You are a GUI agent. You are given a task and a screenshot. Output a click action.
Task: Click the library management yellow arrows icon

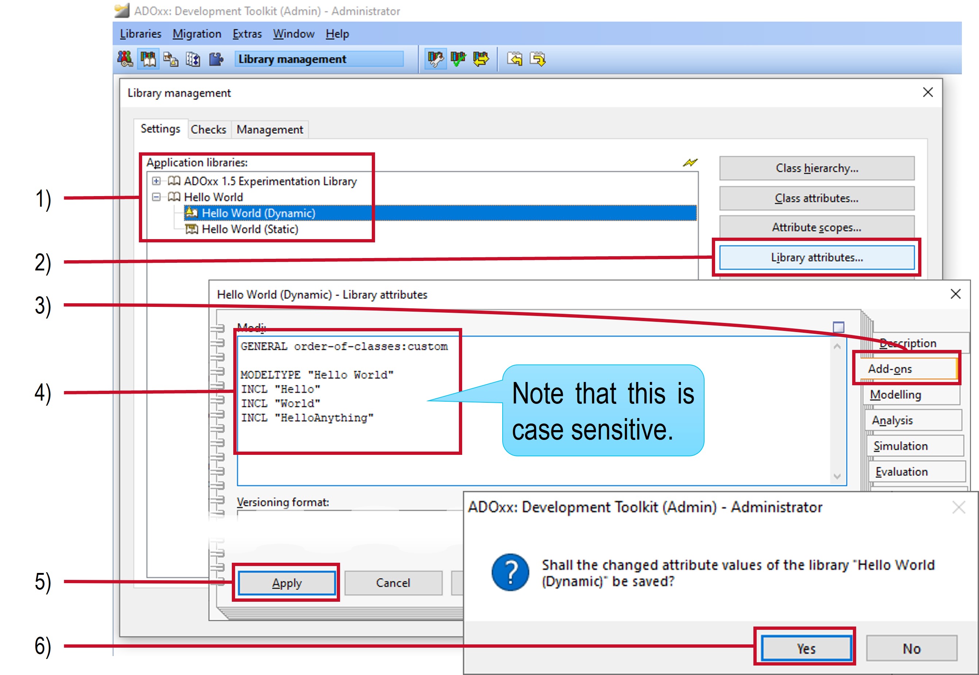point(480,59)
